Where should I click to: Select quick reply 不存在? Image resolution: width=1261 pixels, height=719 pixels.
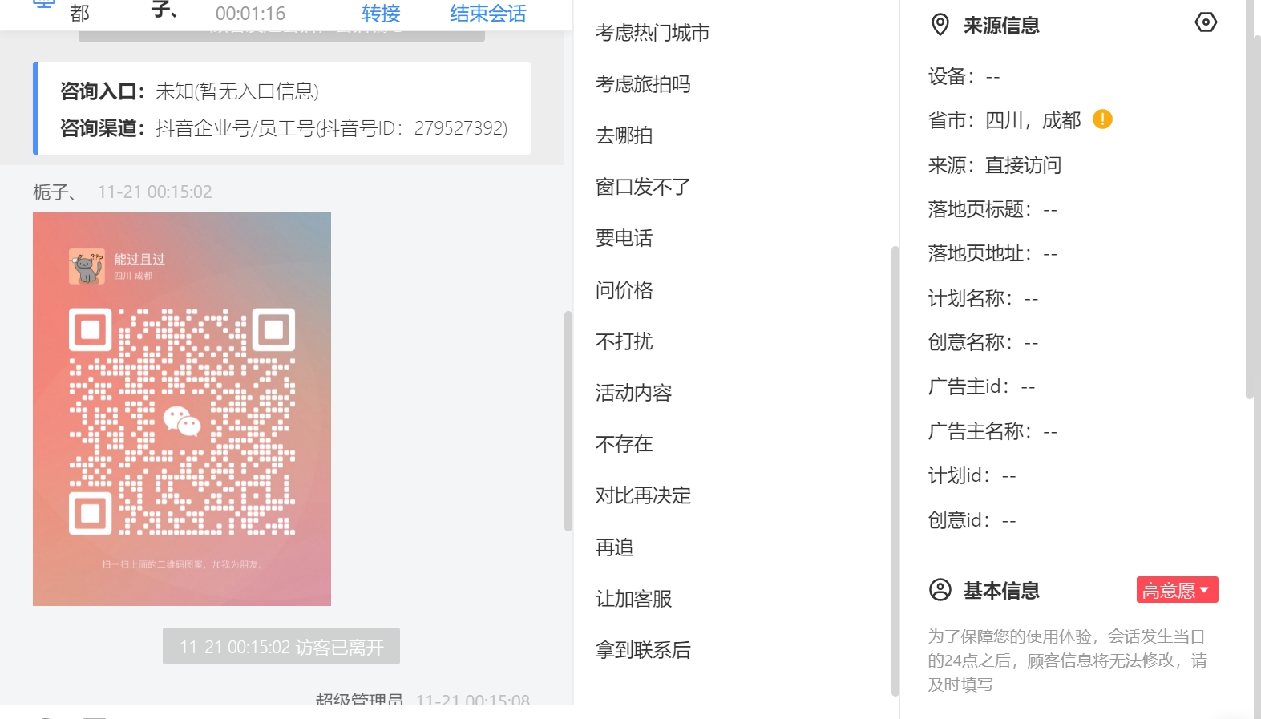624,444
